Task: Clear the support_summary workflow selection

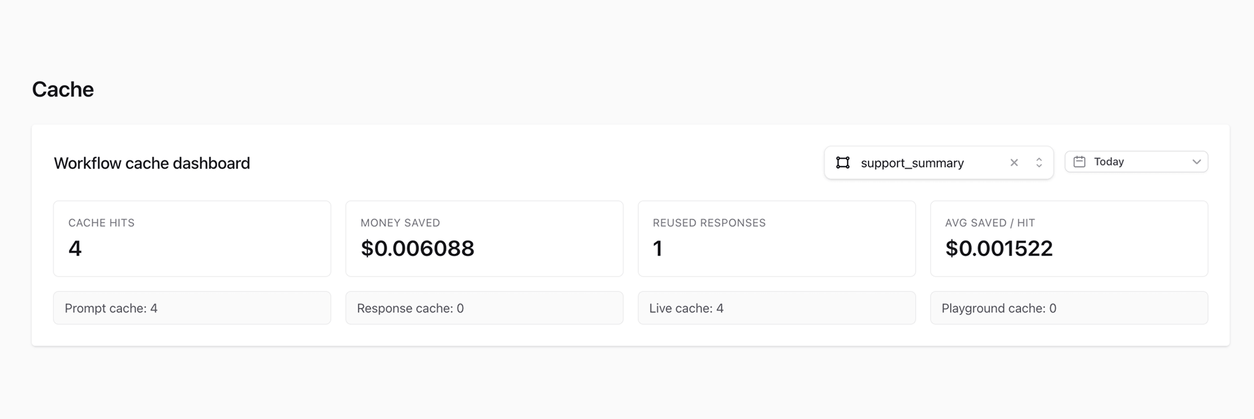Action: coord(1014,163)
